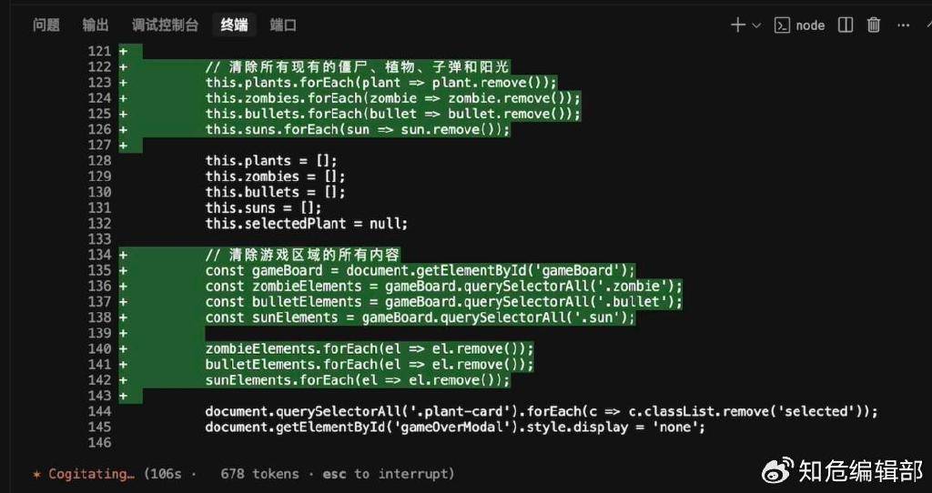Select the 终端 tab
The height and width of the screenshot is (493, 932).
[x=234, y=25]
